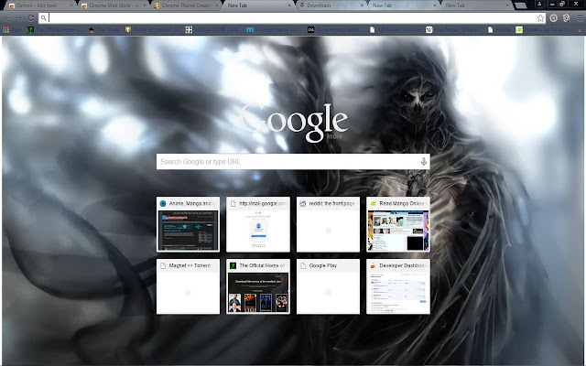Reload the current page
Viewport: 586px width, 366px height.
30,18
